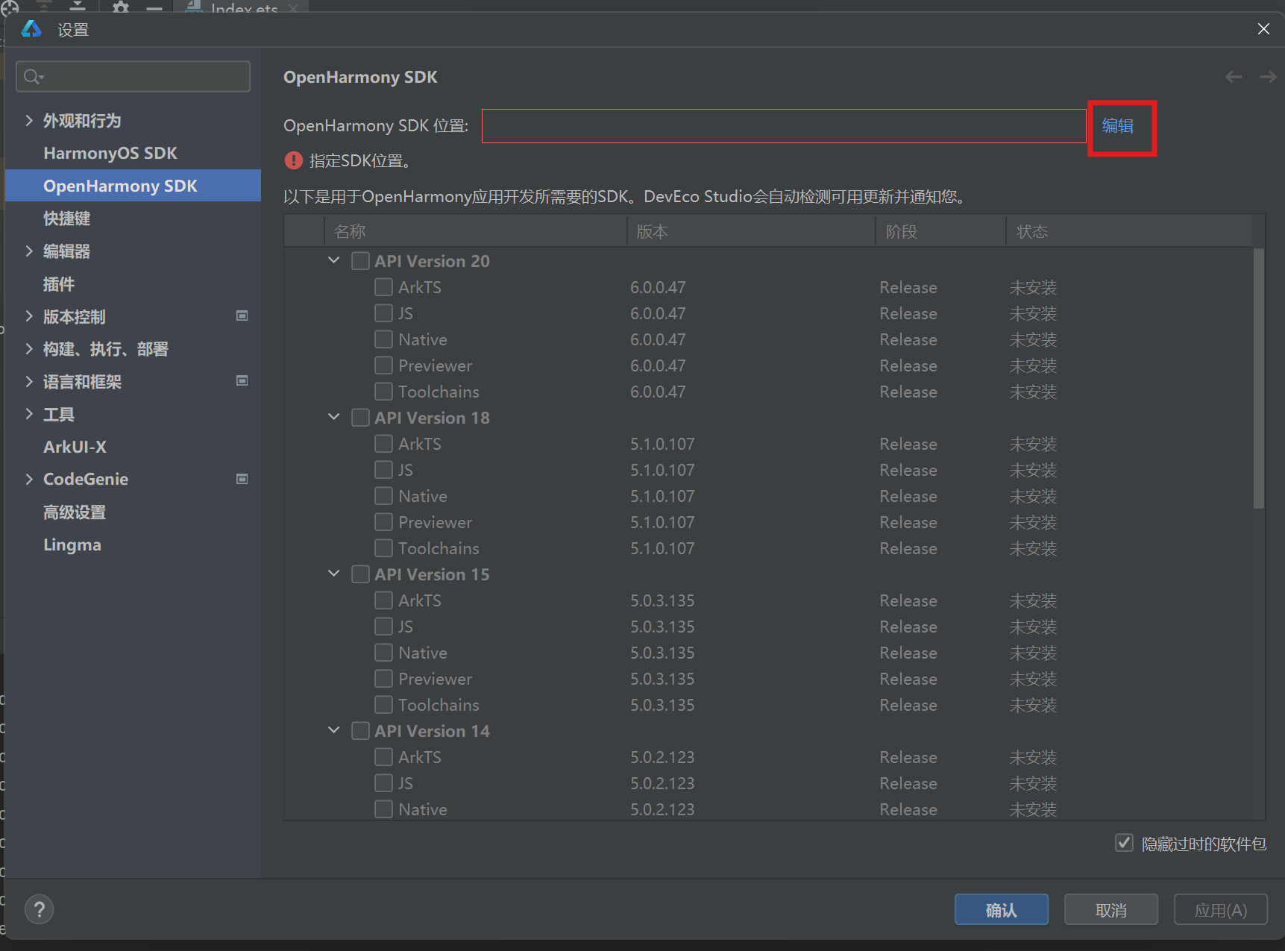
Task: Uncheck 隐藏过时的软件包 checkbox
Action: (x=1124, y=843)
